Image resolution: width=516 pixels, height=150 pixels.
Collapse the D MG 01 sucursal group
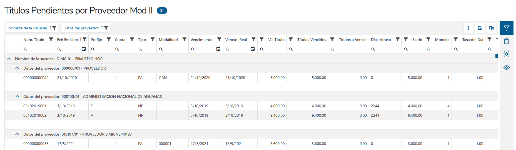pyautogui.click(x=9, y=59)
